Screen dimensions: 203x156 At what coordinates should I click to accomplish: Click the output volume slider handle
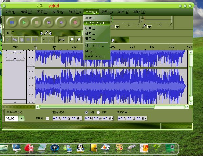point(41,34)
